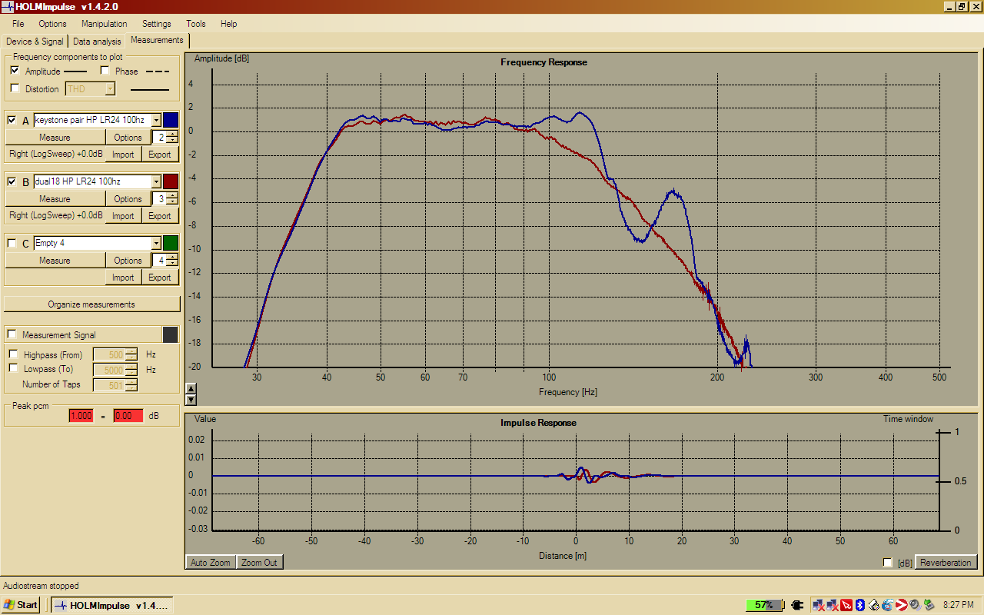Open the Empty 4 measurement dropdown

click(x=156, y=243)
